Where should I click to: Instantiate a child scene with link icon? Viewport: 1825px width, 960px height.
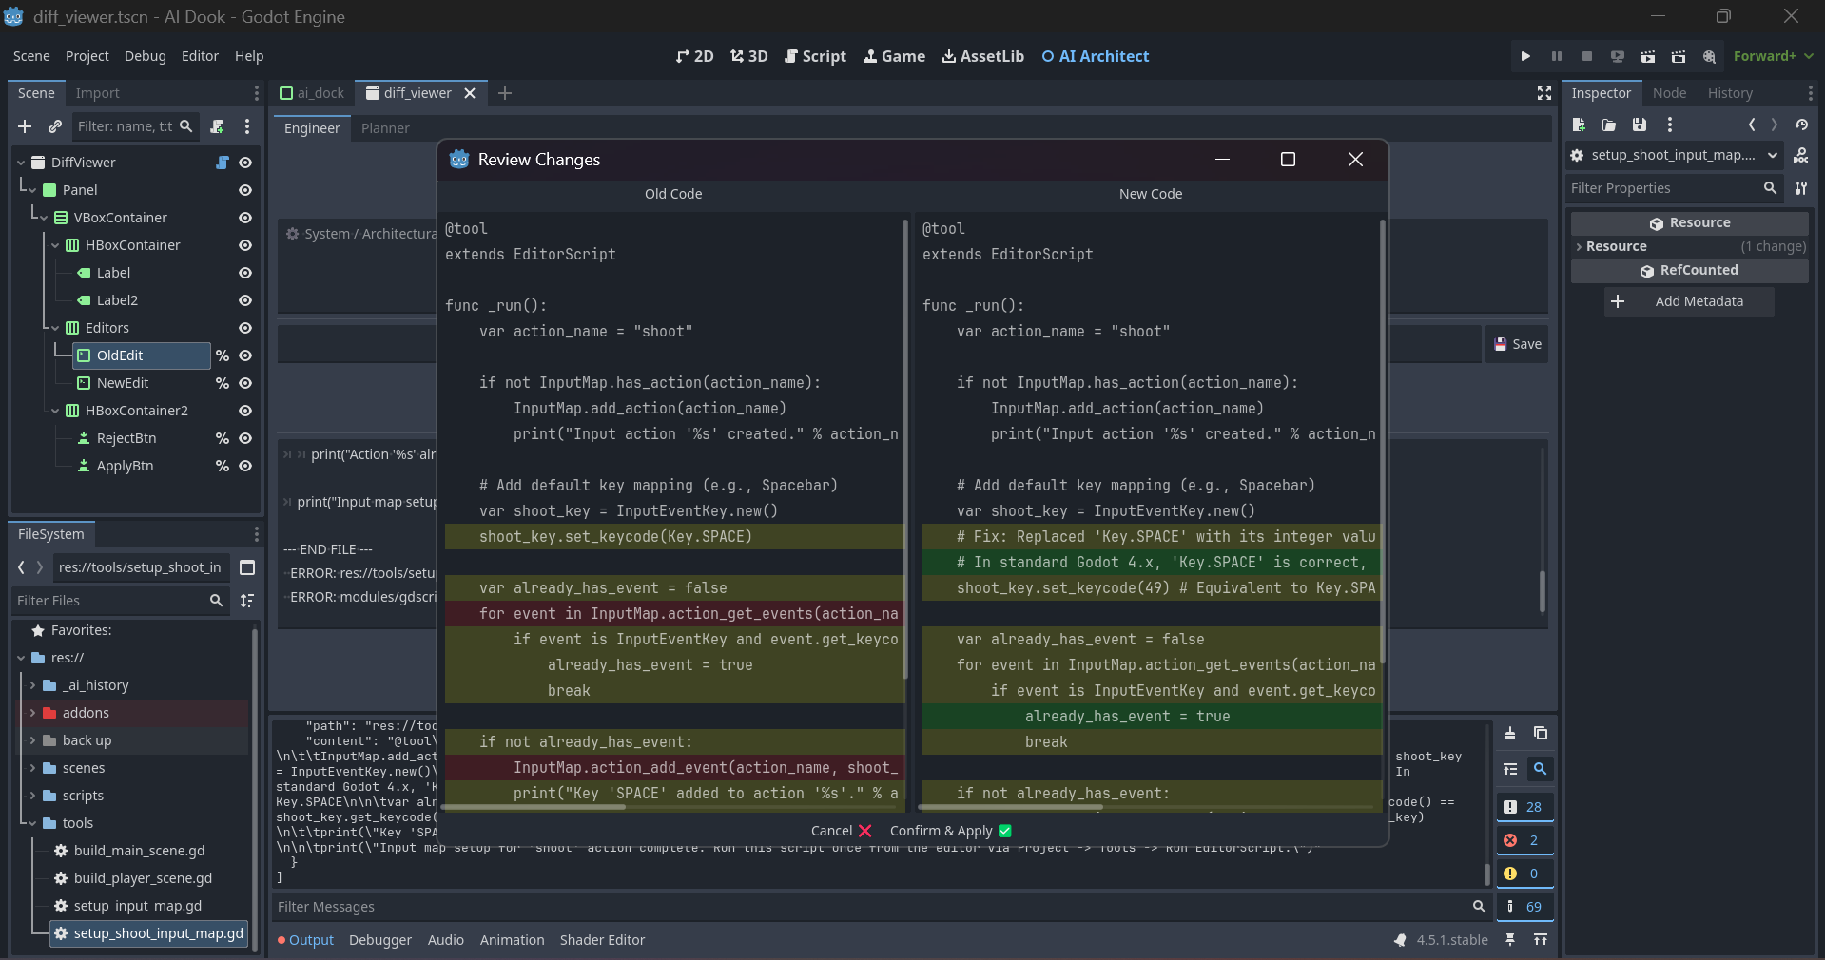click(x=55, y=126)
